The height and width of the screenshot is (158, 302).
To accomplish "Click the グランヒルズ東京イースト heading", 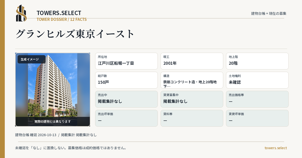I will click(75, 34).
